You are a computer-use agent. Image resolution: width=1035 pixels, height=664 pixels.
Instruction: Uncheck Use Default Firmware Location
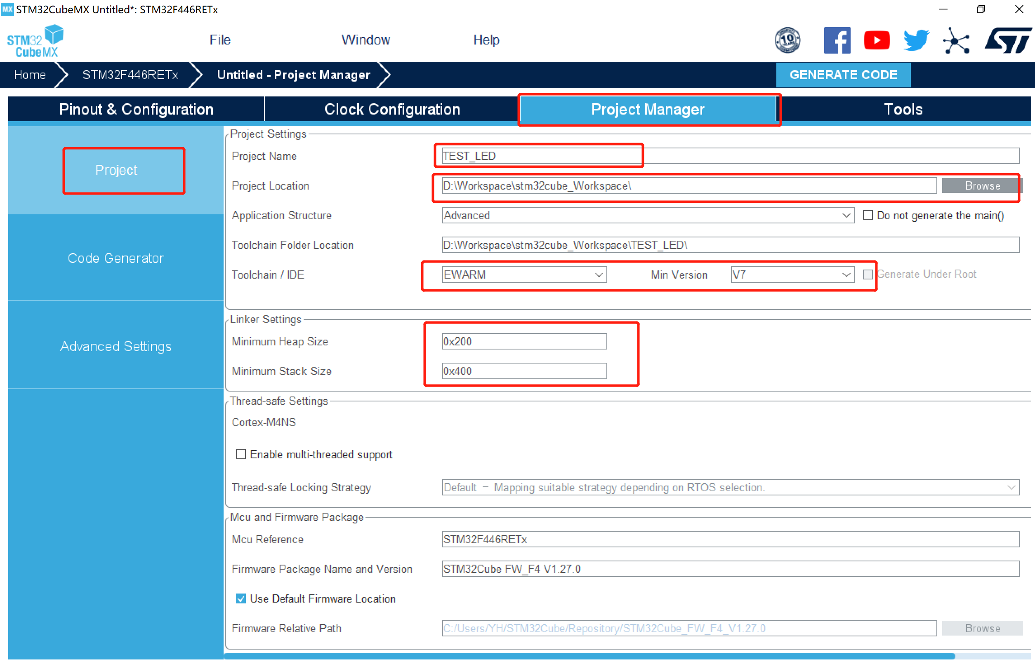coord(241,598)
